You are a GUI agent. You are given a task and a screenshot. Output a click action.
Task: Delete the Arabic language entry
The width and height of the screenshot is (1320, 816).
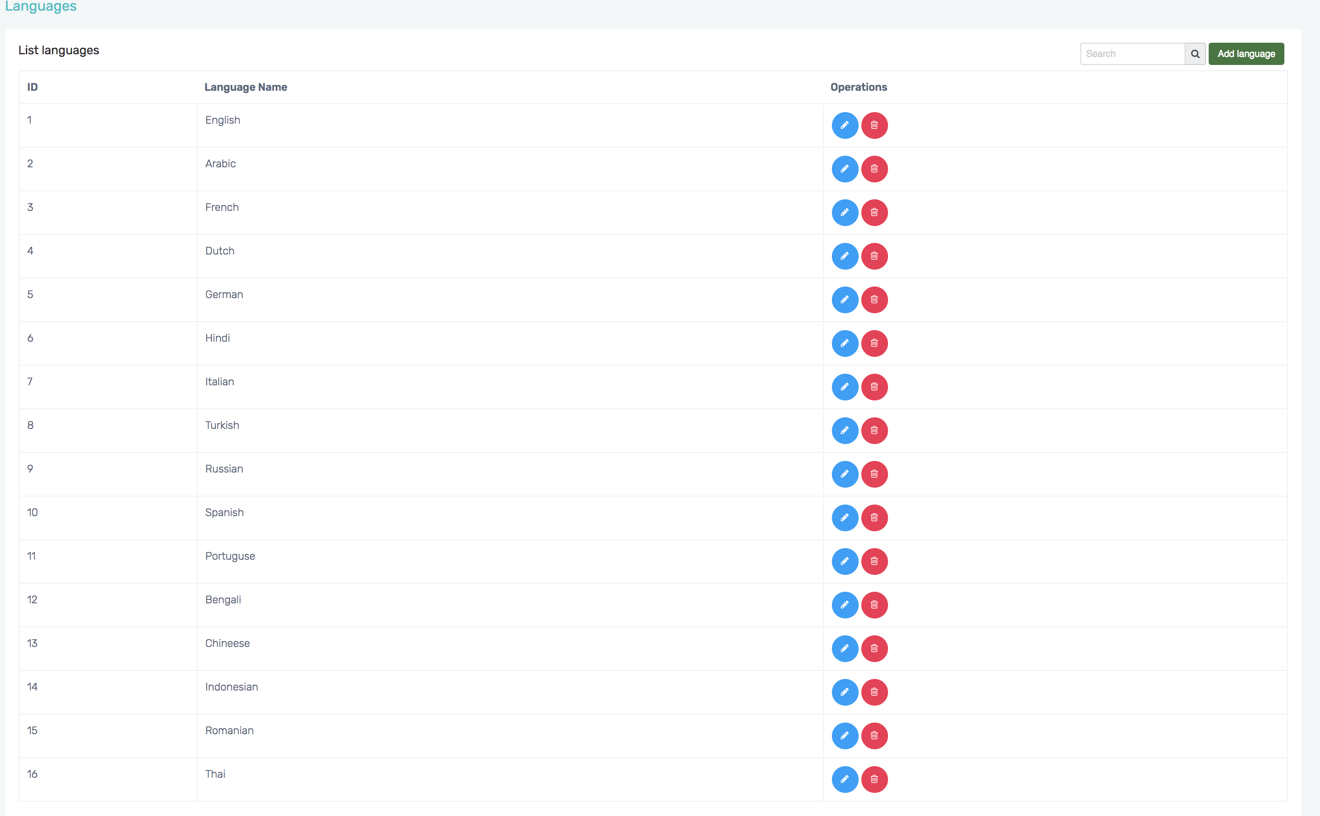coord(874,169)
